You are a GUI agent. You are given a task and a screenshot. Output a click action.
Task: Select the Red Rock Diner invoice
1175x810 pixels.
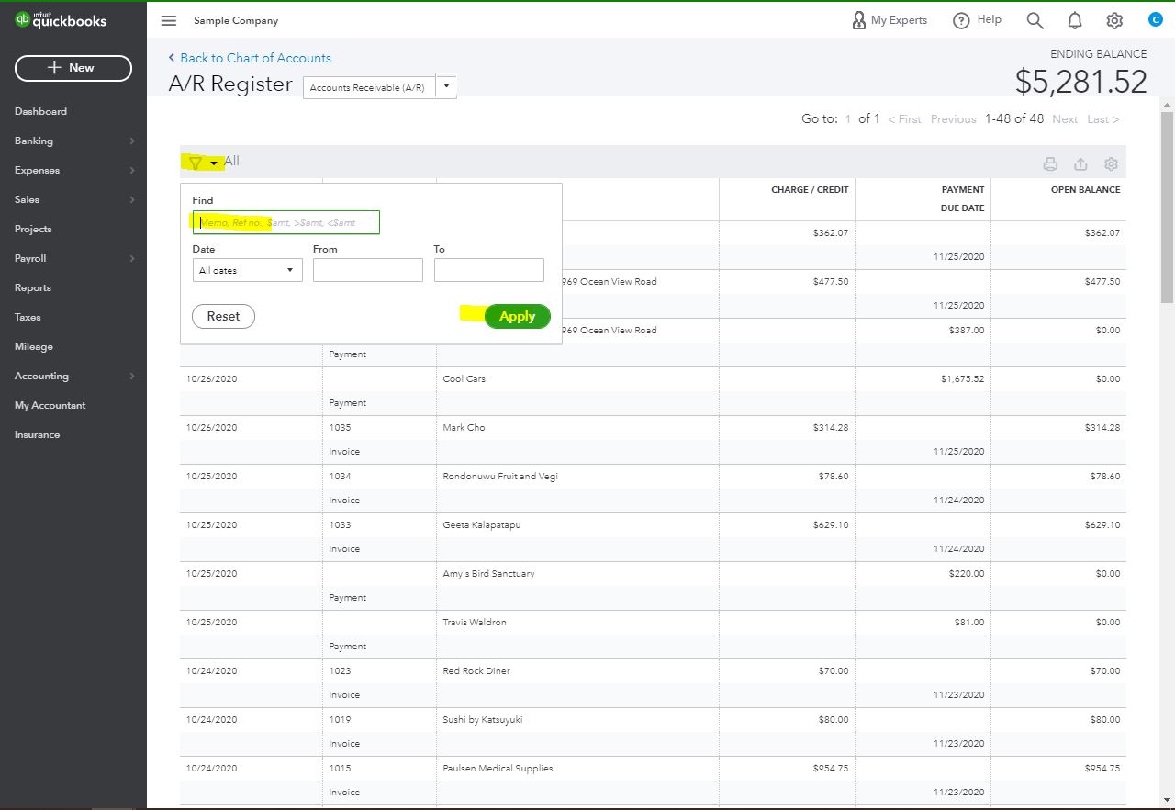click(x=653, y=682)
